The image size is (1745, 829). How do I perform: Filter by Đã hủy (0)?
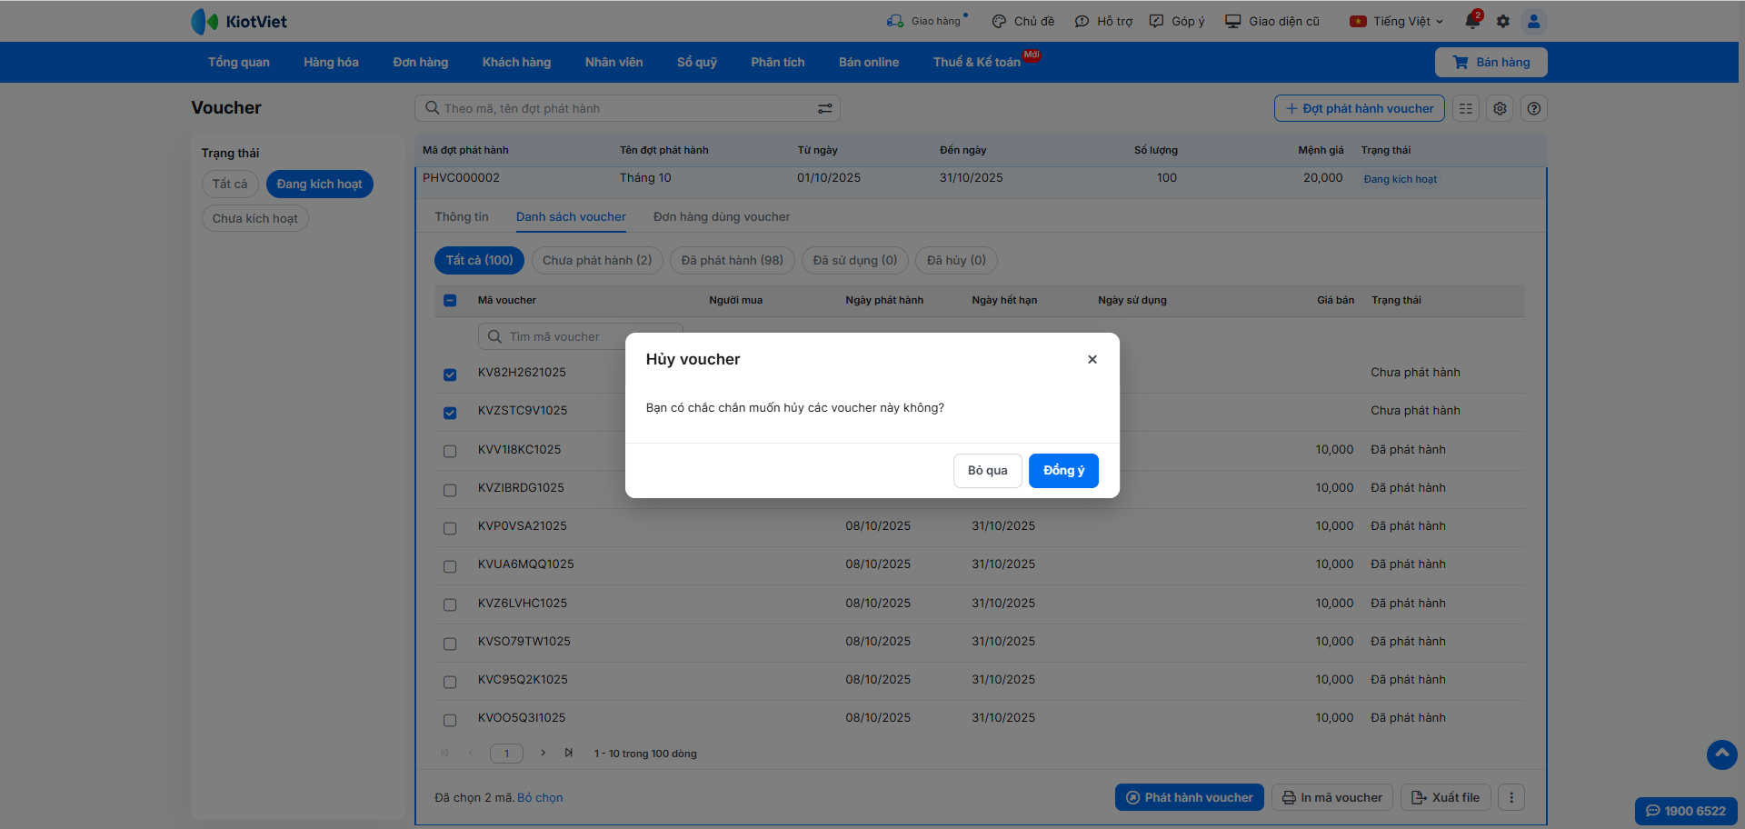pos(956,260)
